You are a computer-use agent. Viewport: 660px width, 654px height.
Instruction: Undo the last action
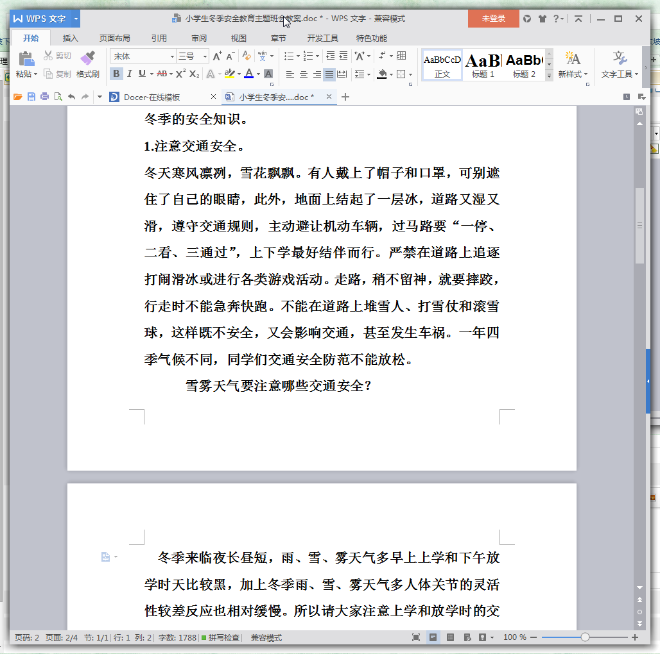tap(71, 97)
